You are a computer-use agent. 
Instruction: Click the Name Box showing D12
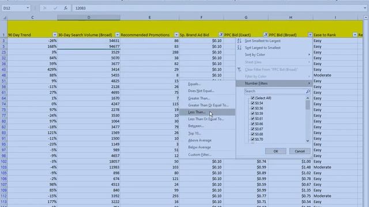[14, 8]
